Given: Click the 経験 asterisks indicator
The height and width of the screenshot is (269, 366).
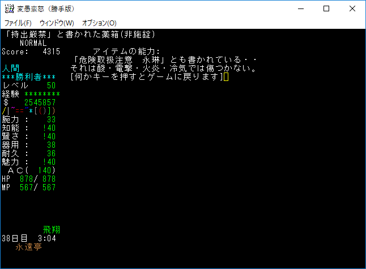Looking at the screenshot, I should 40,94.
